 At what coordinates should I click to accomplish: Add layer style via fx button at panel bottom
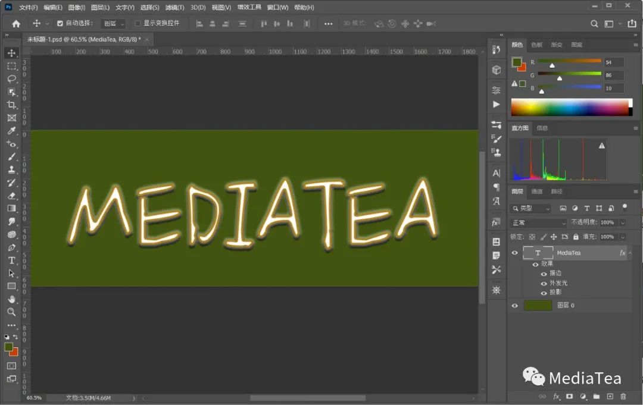(556, 397)
